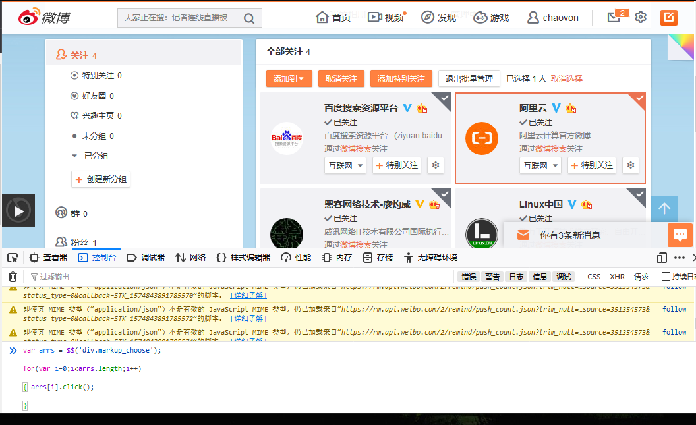Toggle the 错误 filter in console
Screen dimensions: 696x425
pyautogui.click(x=469, y=277)
